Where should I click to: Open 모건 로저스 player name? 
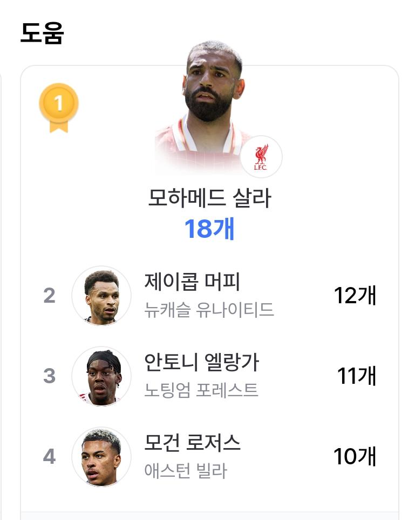coord(192,443)
